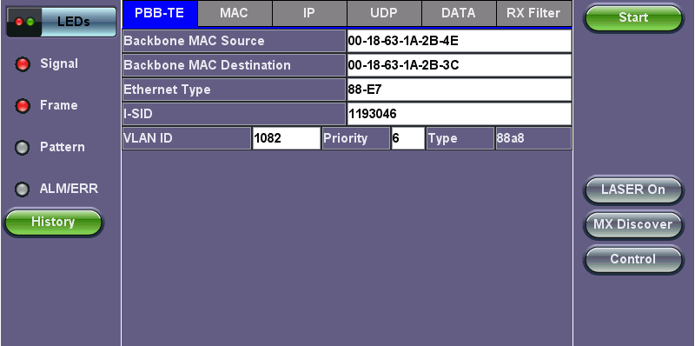
Task: Switch to the IP tab
Action: tap(309, 13)
